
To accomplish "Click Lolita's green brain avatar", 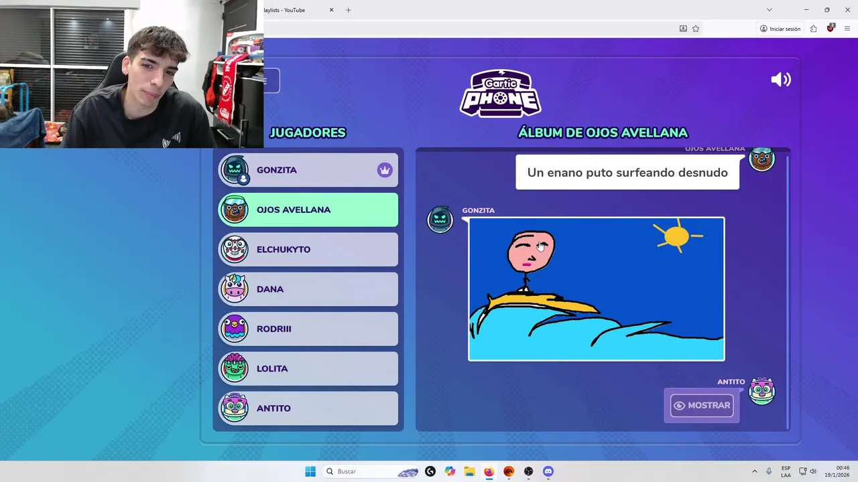I will (235, 368).
